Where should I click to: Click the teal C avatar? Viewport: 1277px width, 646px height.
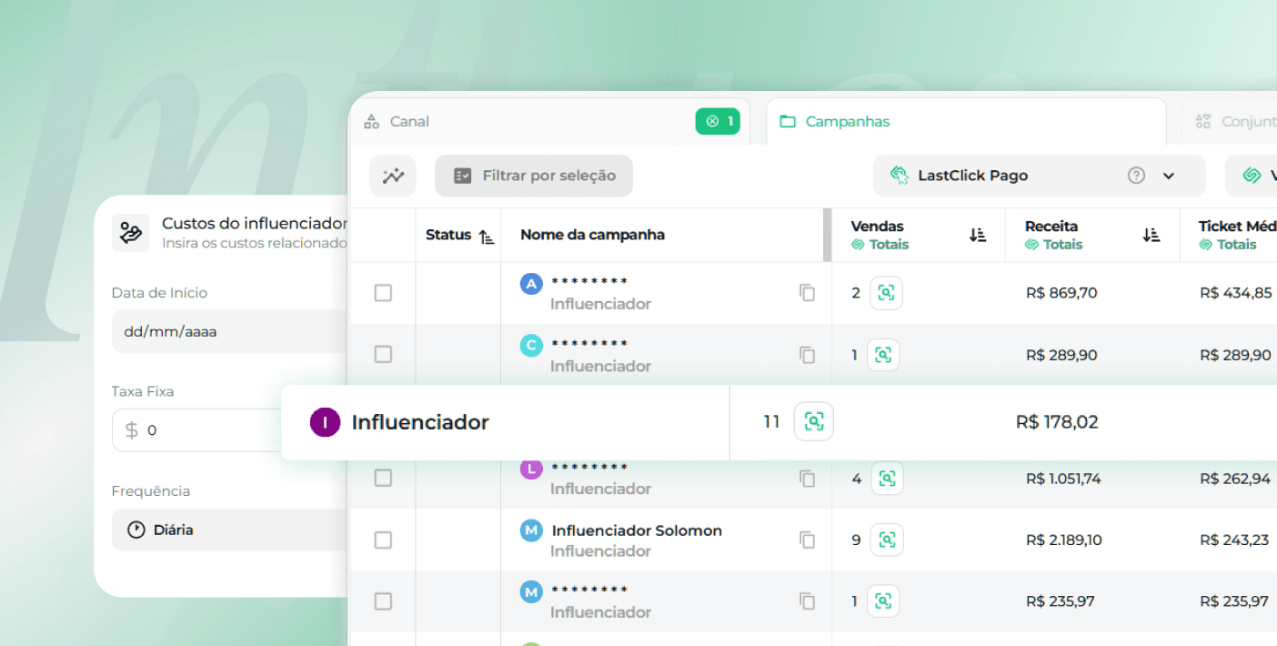click(x=531, y=346)
